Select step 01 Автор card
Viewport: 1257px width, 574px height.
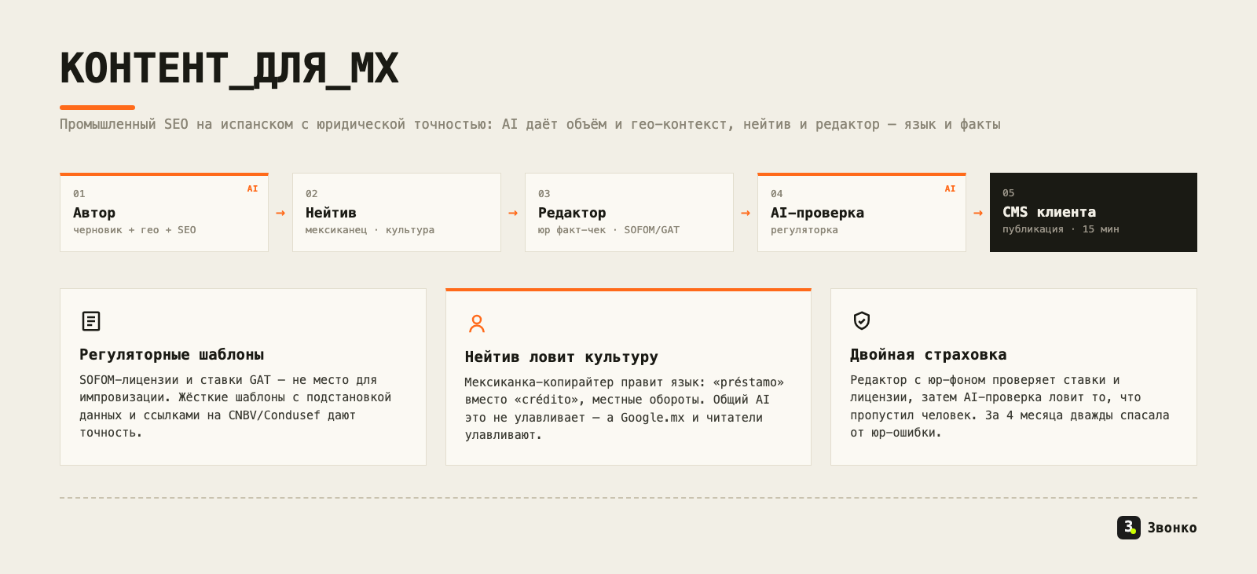[x=164, y=212]
